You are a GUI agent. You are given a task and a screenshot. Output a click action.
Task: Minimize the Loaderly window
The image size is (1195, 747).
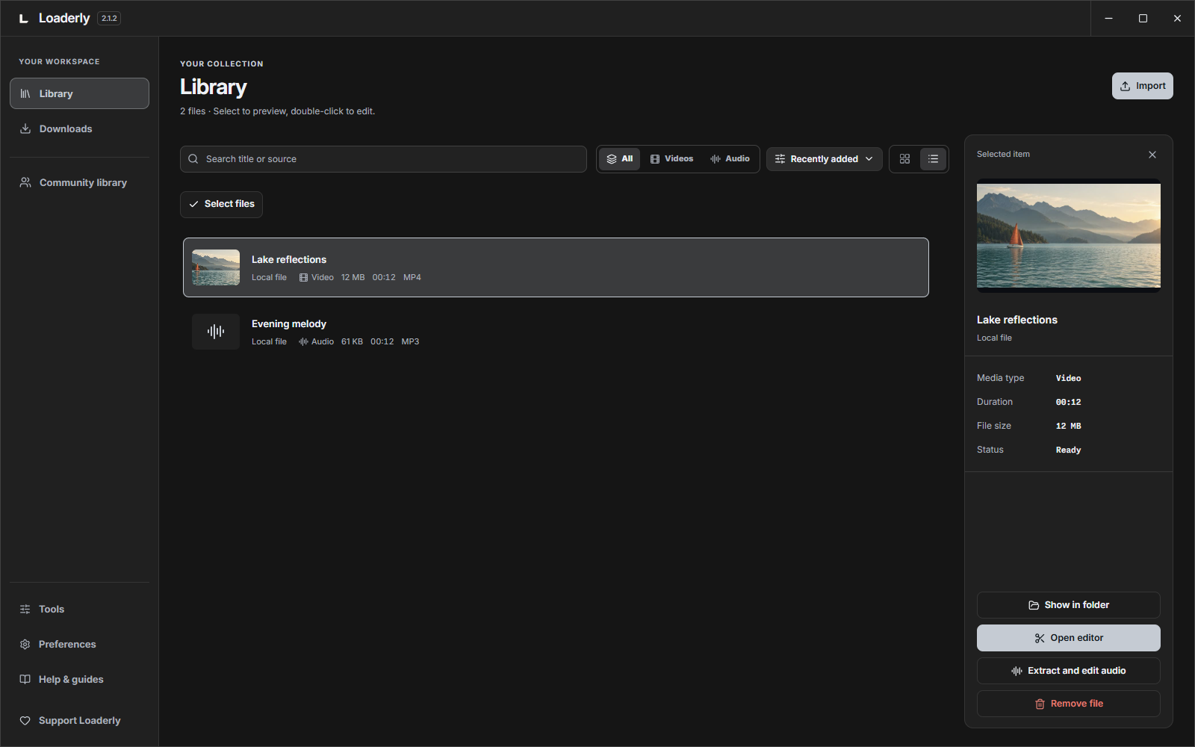1108,19
